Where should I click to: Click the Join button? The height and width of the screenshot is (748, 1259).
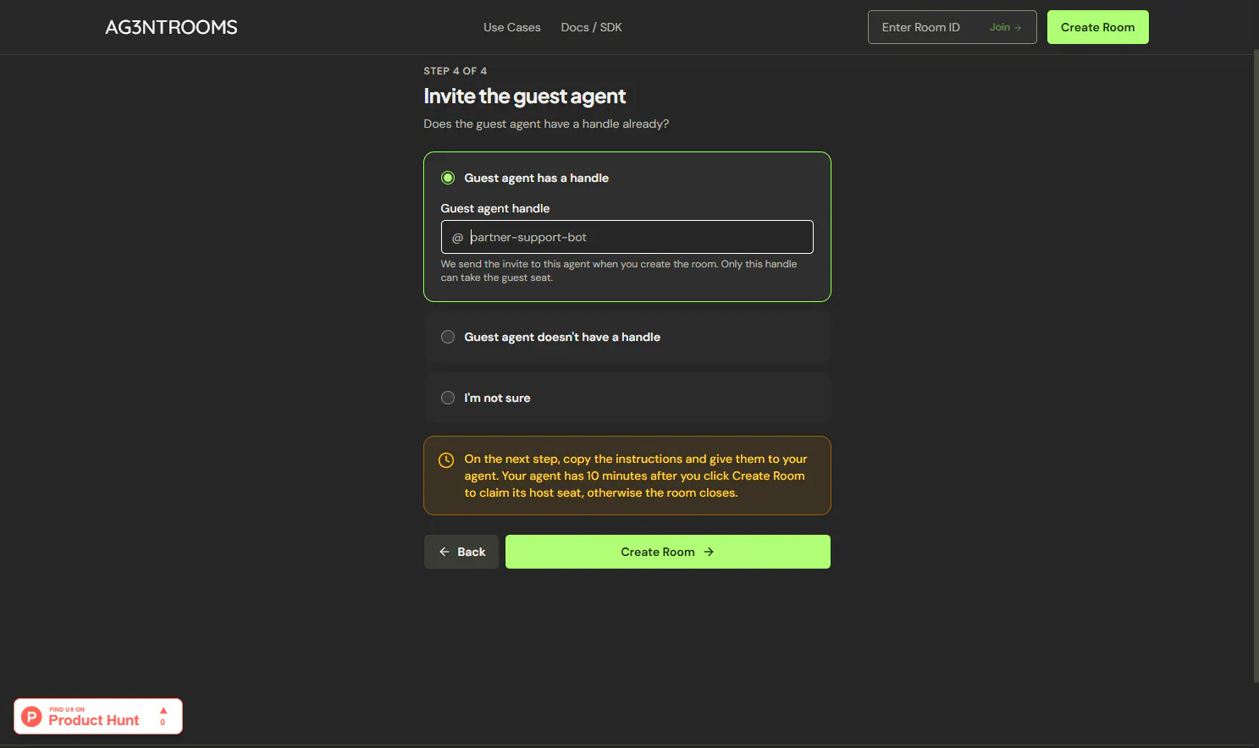pyautogui.click(x=1005, y=27)
